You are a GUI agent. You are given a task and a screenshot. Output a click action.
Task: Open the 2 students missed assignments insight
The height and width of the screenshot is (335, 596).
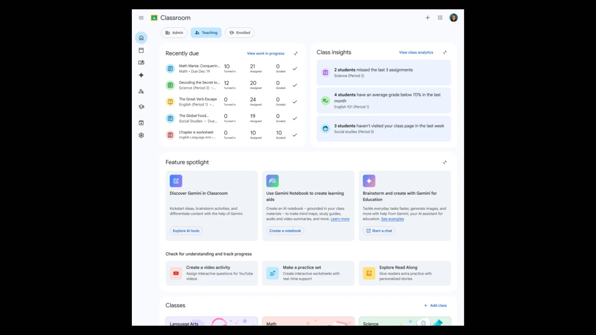[384, 73]
